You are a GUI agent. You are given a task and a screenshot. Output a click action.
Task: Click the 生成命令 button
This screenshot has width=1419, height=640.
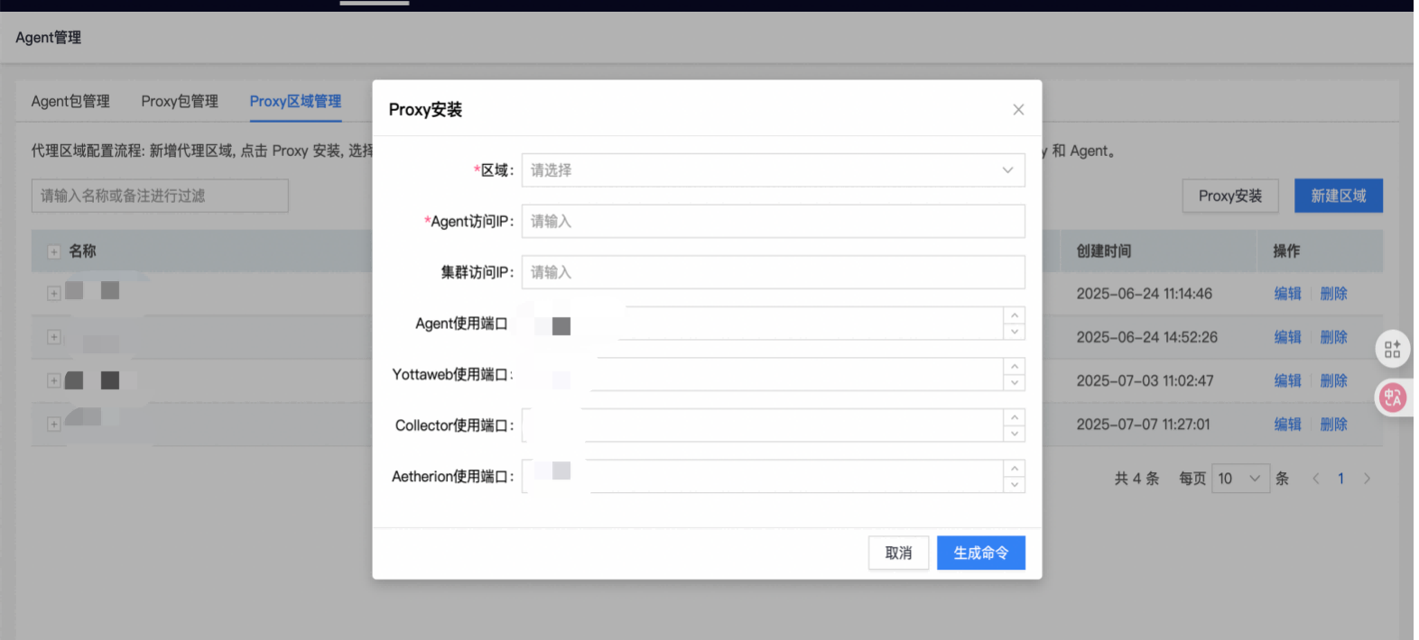tap(981, 553)
